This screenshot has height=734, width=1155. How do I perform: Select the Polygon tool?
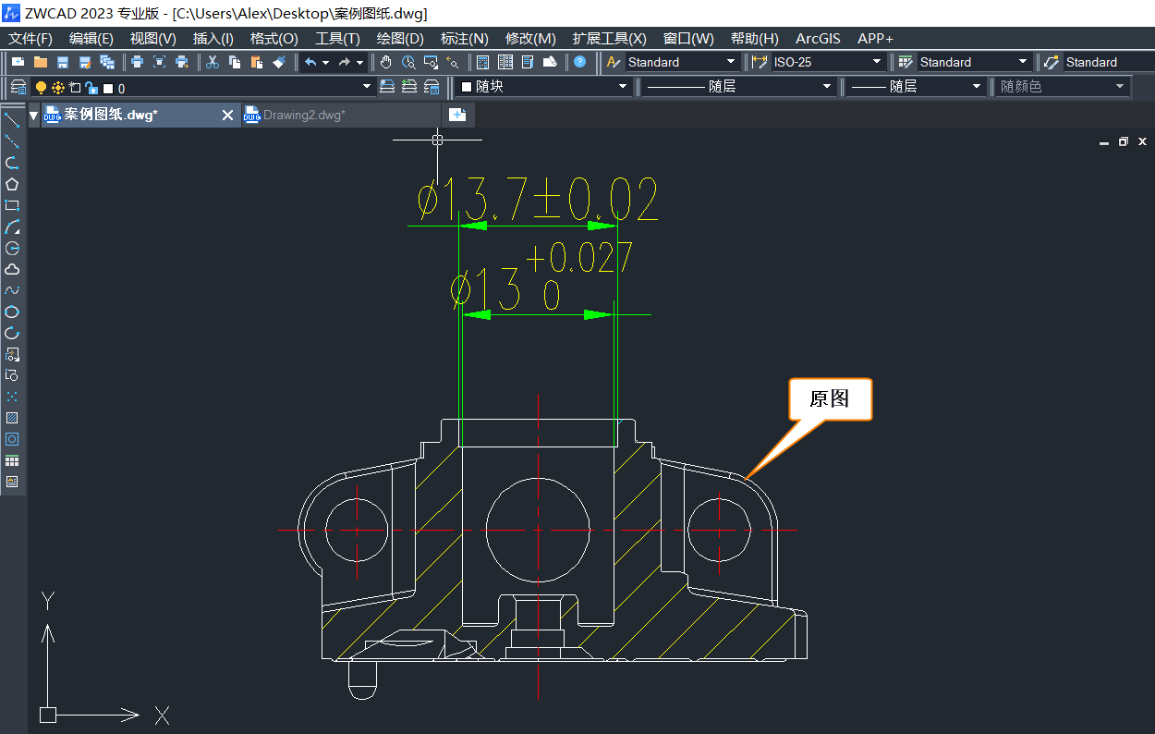point(12,184)
